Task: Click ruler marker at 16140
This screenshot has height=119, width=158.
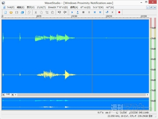Action: click(74, 16)
